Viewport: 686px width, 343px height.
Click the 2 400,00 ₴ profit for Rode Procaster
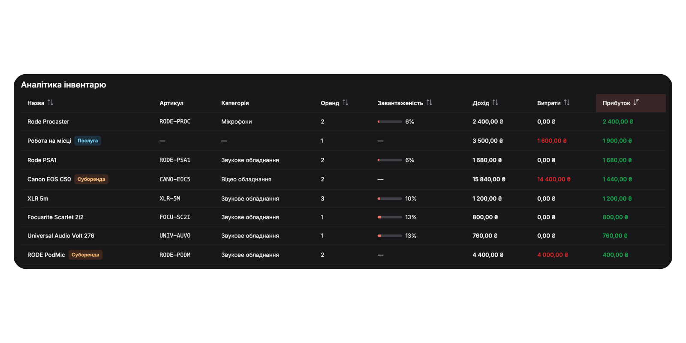pos(618,122)
